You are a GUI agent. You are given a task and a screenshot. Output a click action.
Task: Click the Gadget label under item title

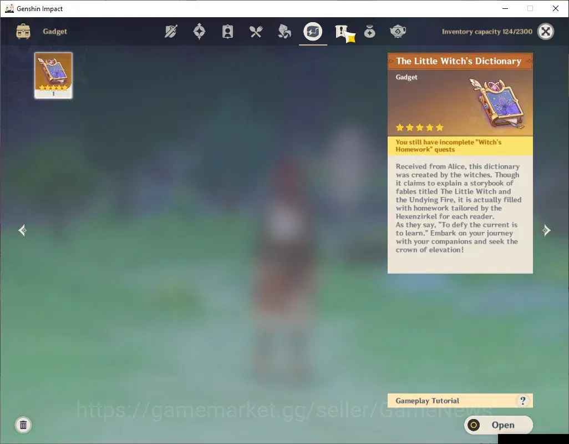point(407,77)
